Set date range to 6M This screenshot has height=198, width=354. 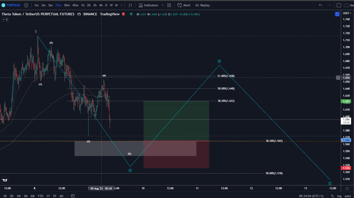33,196
